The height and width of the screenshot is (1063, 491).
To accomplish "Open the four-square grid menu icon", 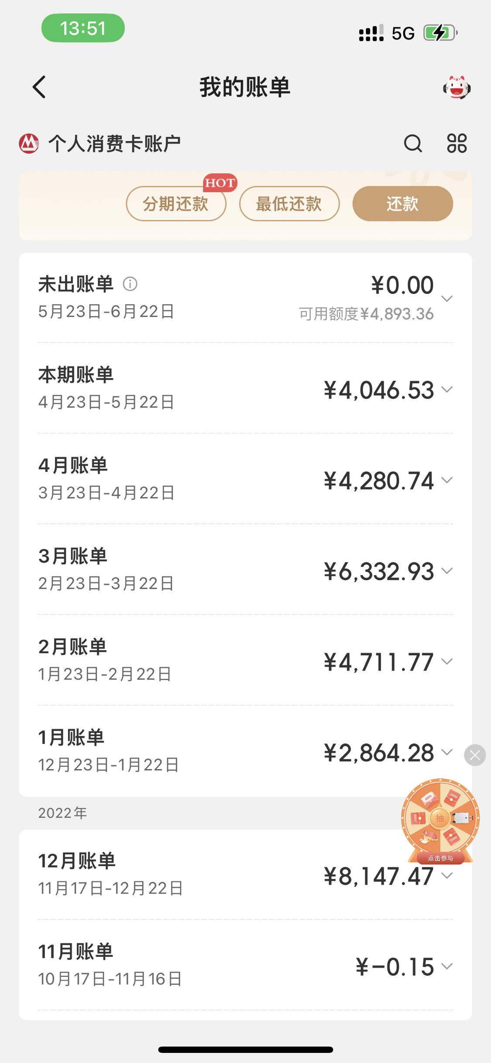I will click(x=457, y=143).
